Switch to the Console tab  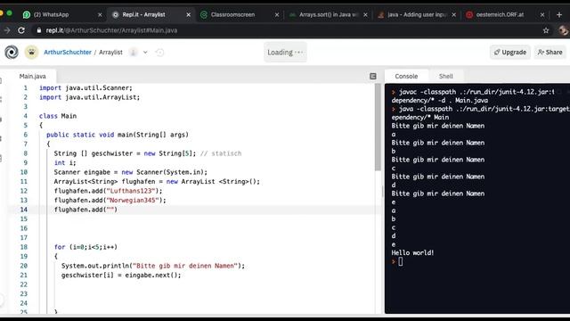coord(406,76)
